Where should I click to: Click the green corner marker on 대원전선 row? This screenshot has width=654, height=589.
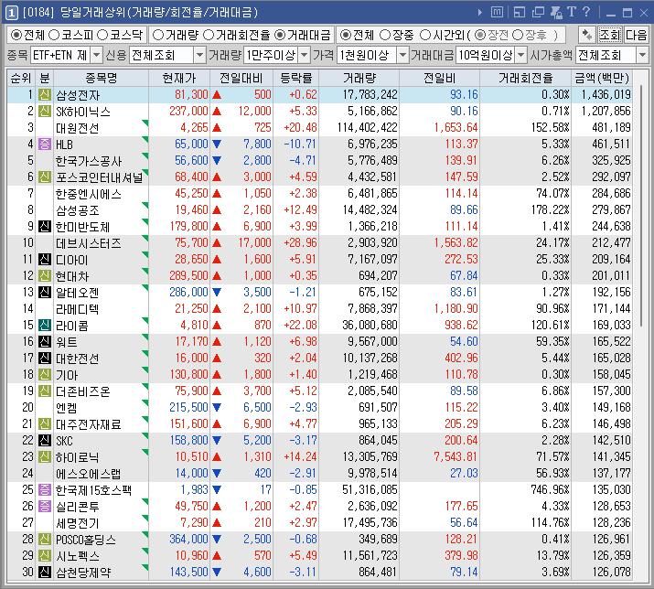[x=145, y=123]
